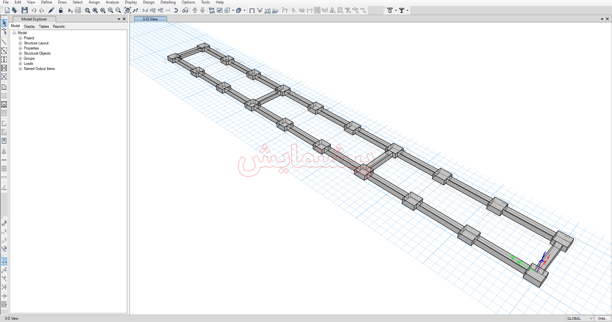
Task: Click the Restore Previous Zoom icon
Action: point(103,11)
